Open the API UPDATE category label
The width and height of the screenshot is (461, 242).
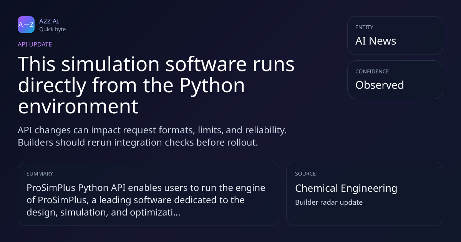pyautogui.click(x=35, y=44)
